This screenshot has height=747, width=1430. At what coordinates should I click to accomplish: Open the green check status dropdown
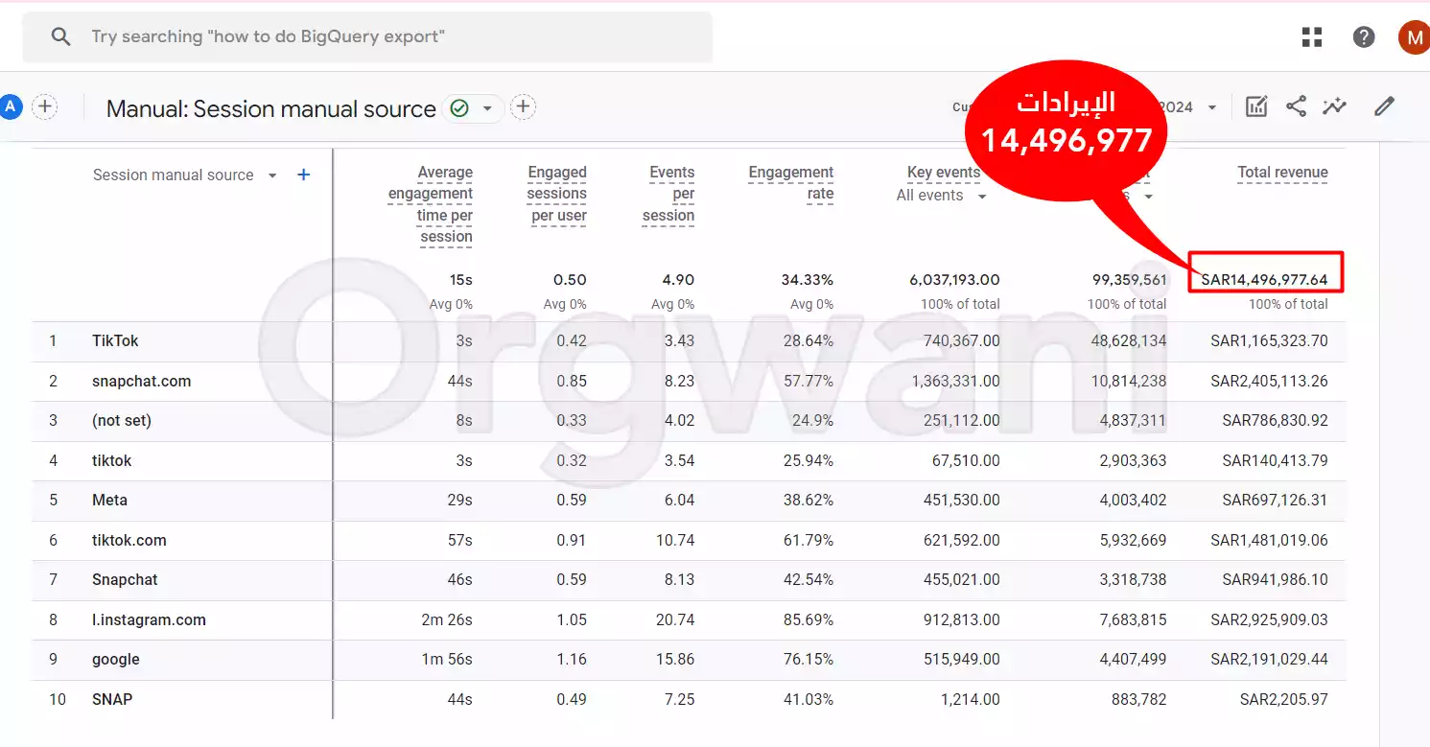coord(472,108)
